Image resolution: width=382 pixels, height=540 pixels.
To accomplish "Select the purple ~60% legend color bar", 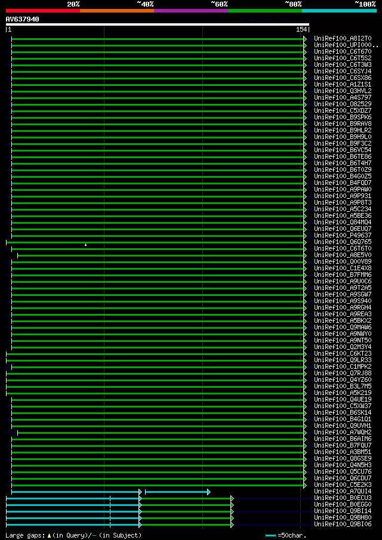I will point(191,11).
